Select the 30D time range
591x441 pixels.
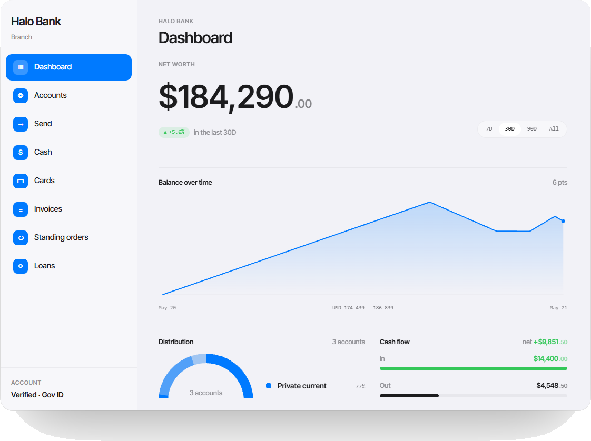(509, 129)
